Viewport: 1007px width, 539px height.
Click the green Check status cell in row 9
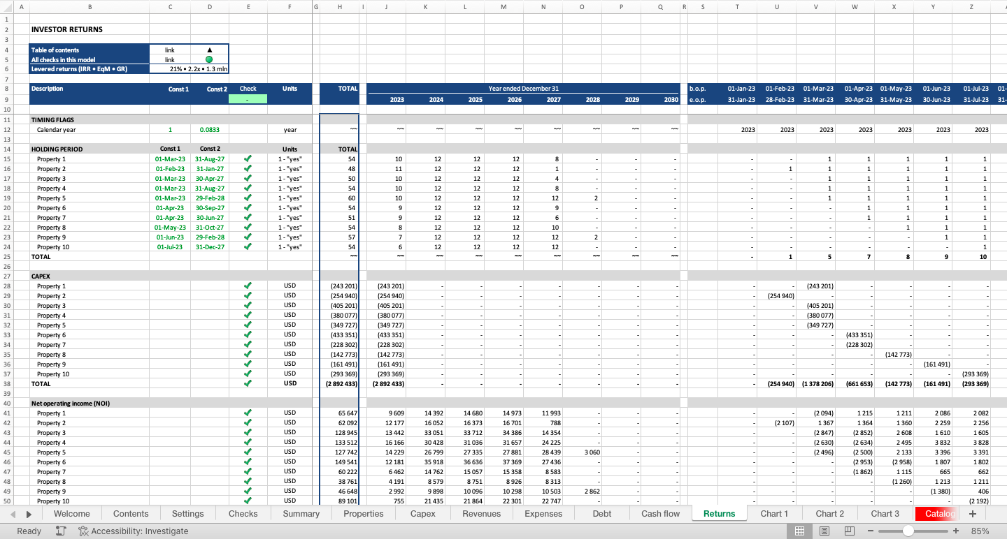tap(248, 99)
